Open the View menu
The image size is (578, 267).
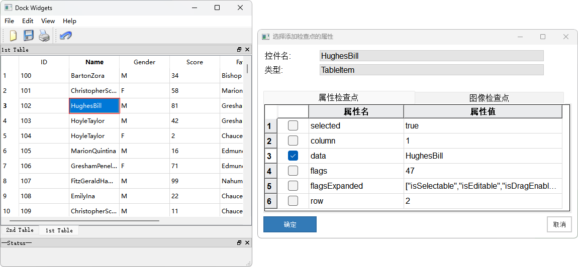(x=48, y=21)
